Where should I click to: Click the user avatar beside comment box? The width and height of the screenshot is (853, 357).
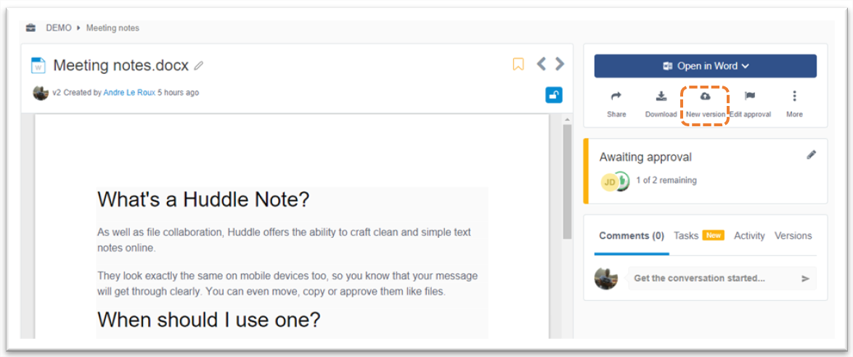(x=605, y=278)
